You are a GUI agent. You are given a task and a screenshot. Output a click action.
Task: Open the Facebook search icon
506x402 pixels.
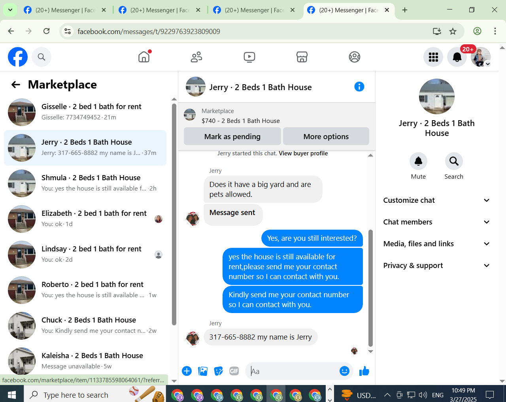pos(42,57)
